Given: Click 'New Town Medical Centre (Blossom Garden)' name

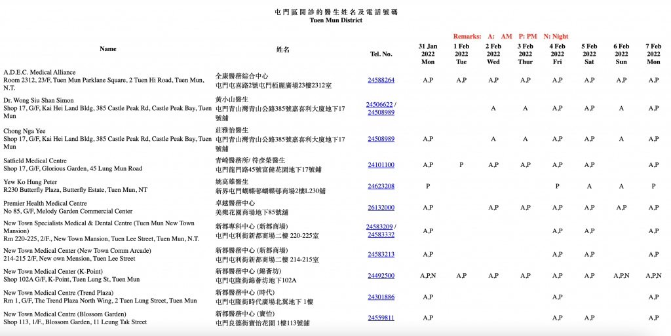Looking at the screenshot, I should tap(65, 314).
